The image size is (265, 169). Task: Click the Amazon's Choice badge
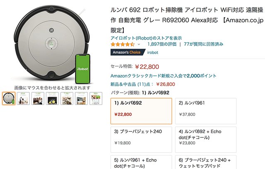click(x=128, y=52)
